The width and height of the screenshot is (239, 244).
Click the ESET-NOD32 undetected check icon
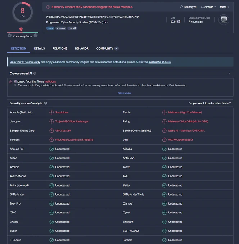(x=164, y=231)
